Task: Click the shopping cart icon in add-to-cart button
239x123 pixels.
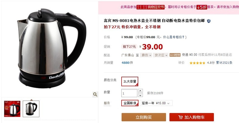Action: (180, 117)
